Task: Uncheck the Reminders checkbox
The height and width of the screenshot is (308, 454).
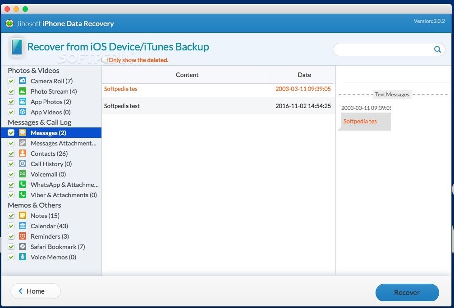Action: coord(11,236)
